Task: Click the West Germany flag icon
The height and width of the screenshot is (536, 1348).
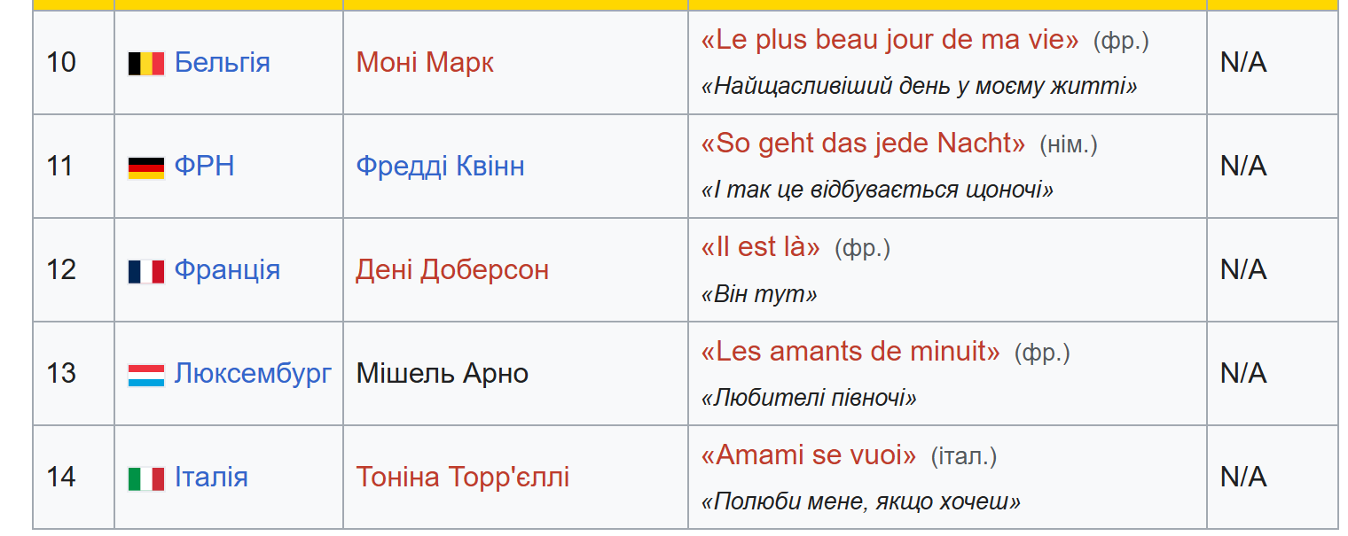Action: tap(146, 167)
